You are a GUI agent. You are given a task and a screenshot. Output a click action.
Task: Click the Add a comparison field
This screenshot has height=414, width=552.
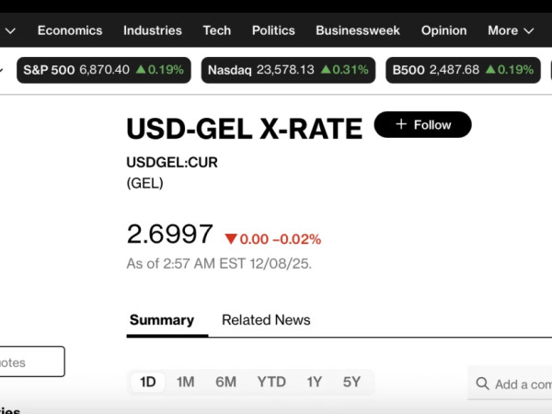pos(520,384)
